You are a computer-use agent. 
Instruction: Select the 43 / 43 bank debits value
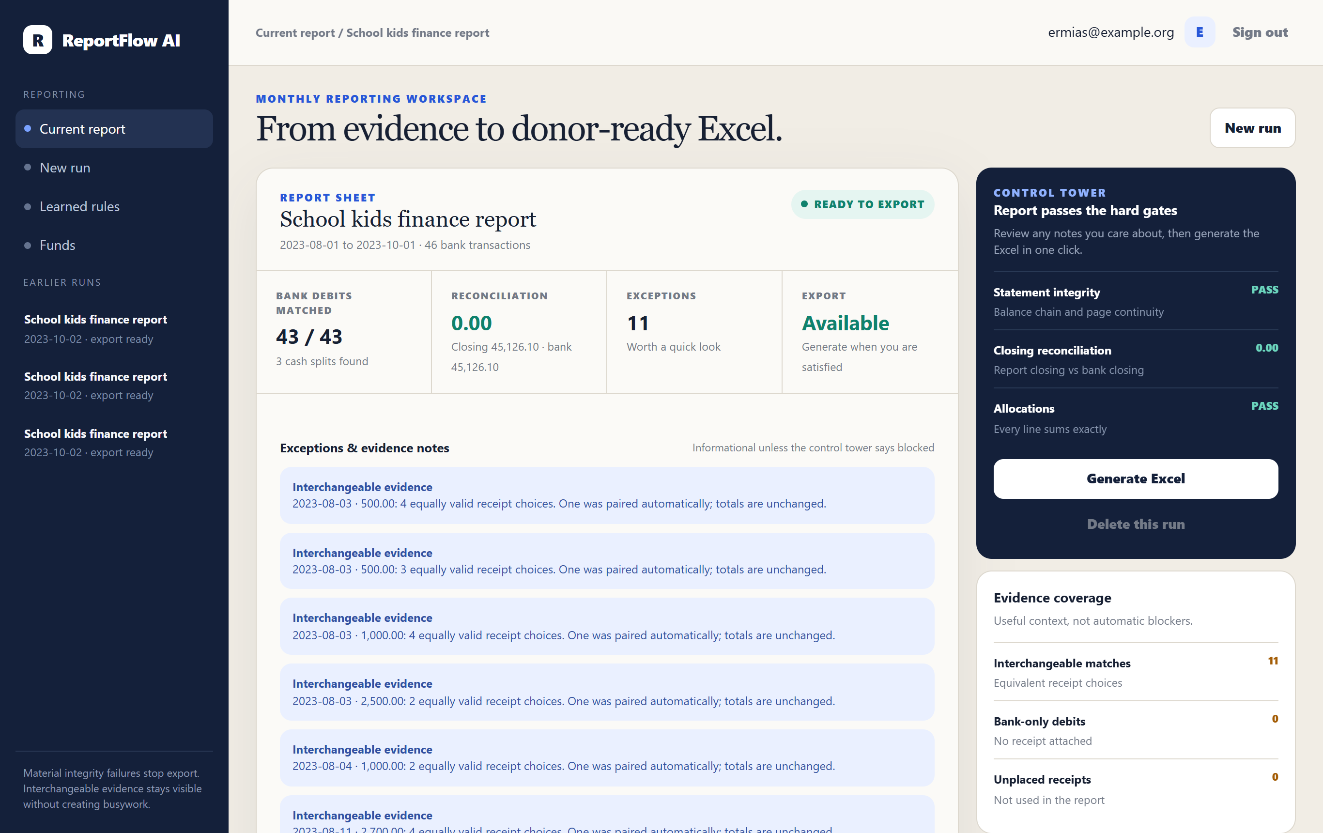coord(309,336)
